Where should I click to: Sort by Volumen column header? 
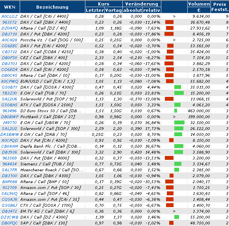click(199, 4)
